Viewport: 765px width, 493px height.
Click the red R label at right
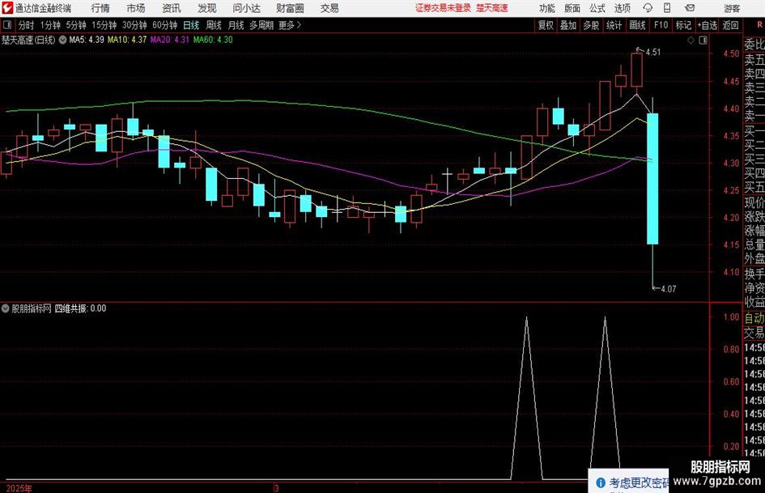point(759,25)
